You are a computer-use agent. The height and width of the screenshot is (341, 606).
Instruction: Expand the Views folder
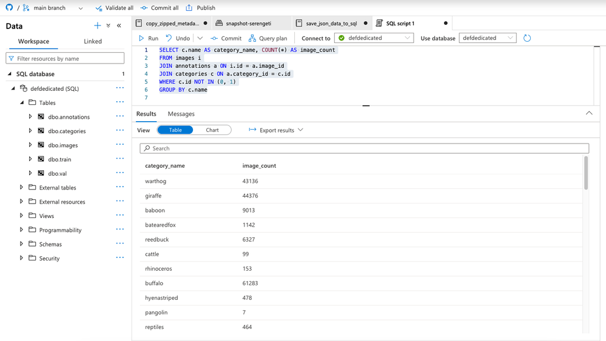tap(21, 216)
